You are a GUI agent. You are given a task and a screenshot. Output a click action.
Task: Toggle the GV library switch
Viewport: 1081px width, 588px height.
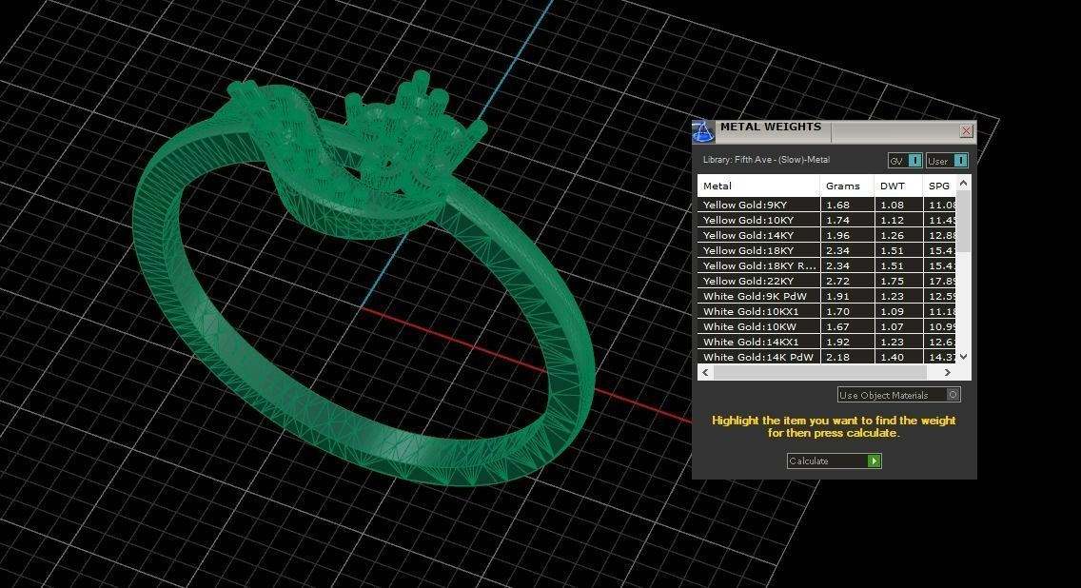pyautogui.click(x=905, y=161)
